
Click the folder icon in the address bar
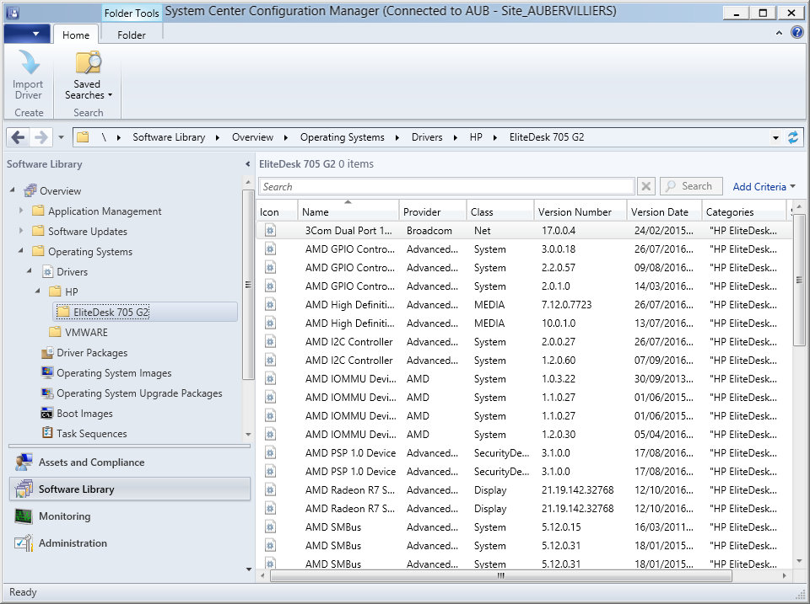[84, 137]
